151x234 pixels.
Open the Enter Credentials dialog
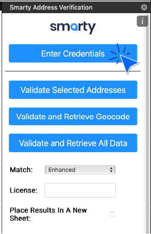pos(73,53)
